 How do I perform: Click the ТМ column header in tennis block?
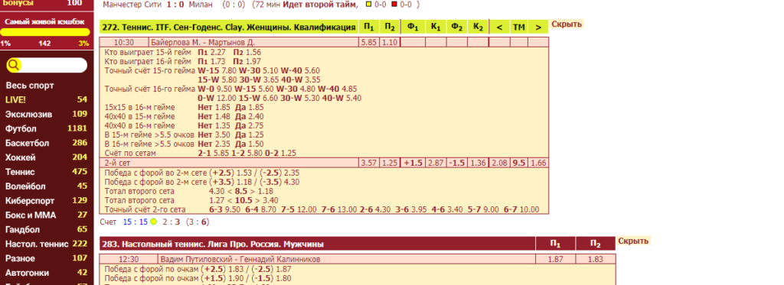tap(518, 27)
